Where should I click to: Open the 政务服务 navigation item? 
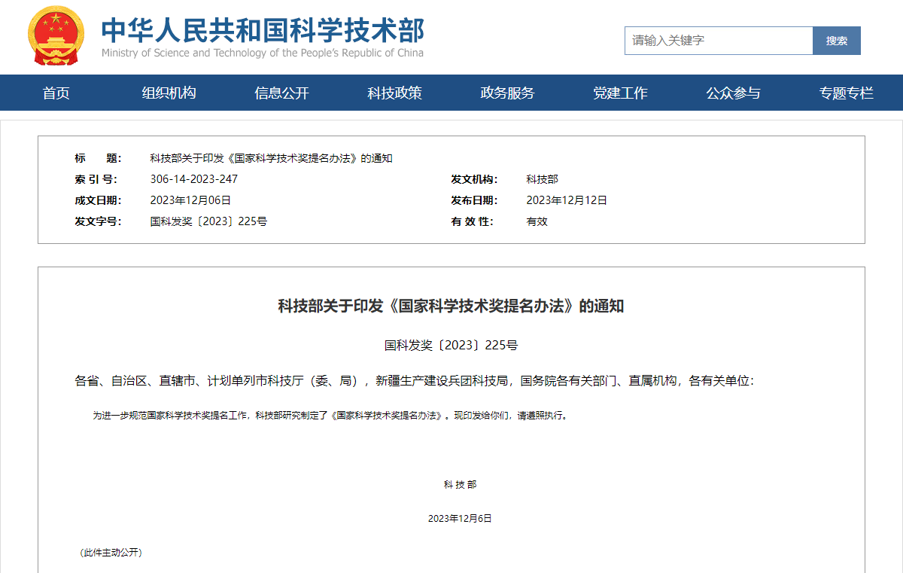click(508, 93)
